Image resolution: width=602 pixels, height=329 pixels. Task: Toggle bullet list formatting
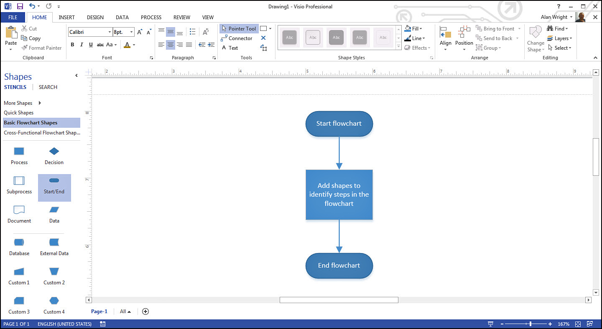click(192, 32)
